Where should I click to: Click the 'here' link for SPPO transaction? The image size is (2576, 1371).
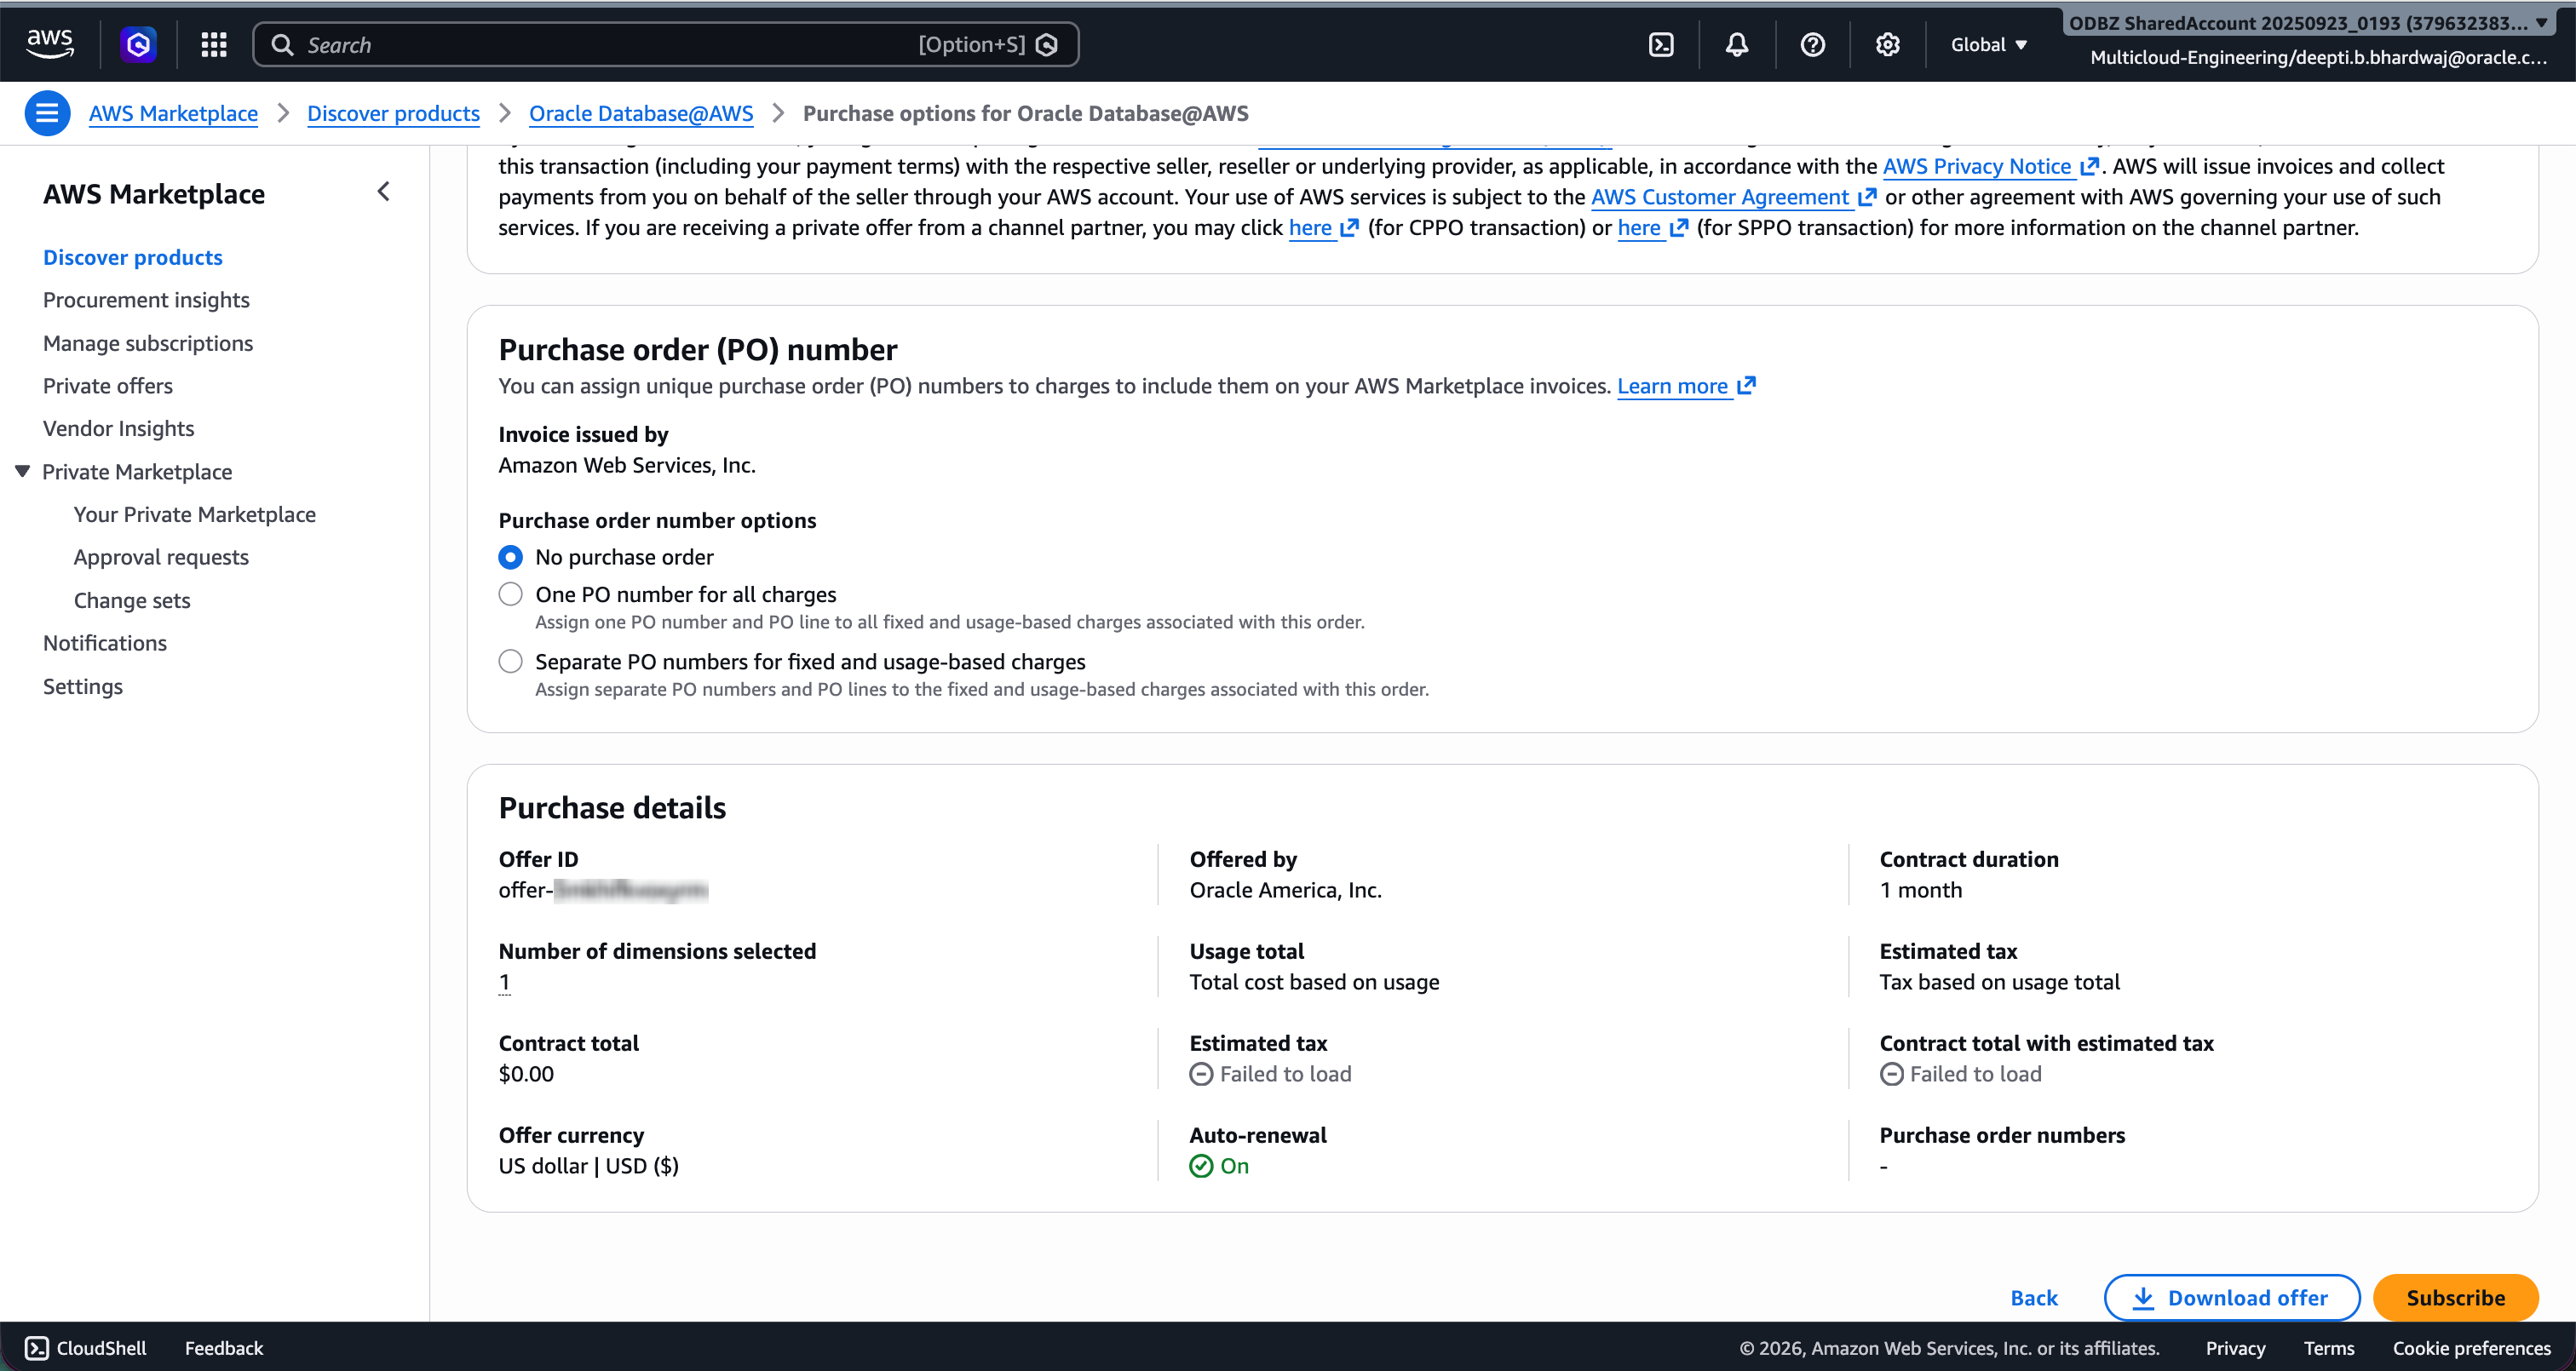click(1652, 228)
